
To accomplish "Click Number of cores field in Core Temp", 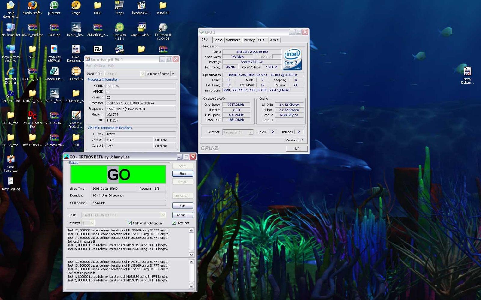I will pyautogui.click(x=173, y=74).
